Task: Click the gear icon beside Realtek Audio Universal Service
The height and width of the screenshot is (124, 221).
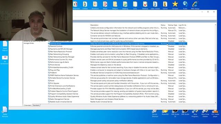Action: click(49, 102)
